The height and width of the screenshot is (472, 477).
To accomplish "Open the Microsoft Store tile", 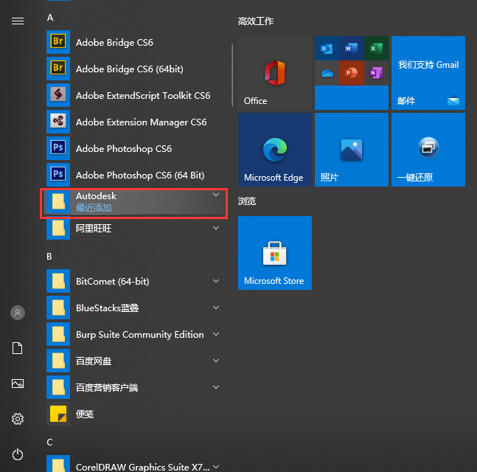I will click(x=275, y=253).
